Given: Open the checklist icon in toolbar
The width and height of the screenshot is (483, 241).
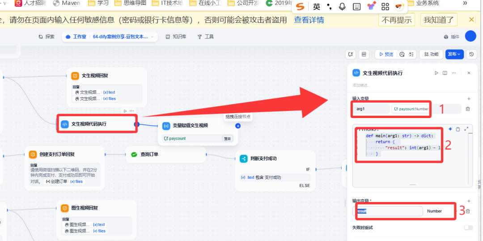Looking at the screenshot, I should (411, 54).
